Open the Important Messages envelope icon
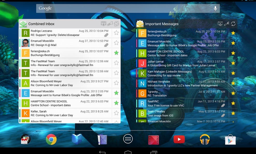The height and width of the screenshot is (154, 256). pyautogui.click(x=140, y=24)
